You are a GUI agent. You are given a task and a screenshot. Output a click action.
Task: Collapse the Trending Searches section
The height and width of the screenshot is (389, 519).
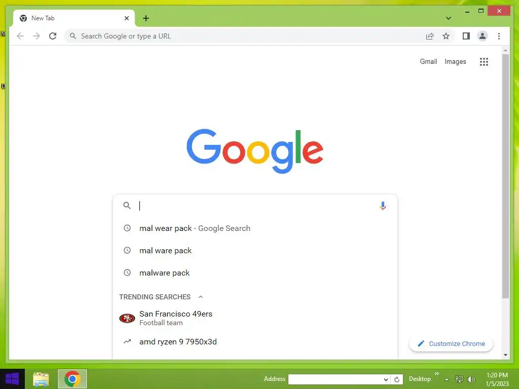(x=201, y=297)
